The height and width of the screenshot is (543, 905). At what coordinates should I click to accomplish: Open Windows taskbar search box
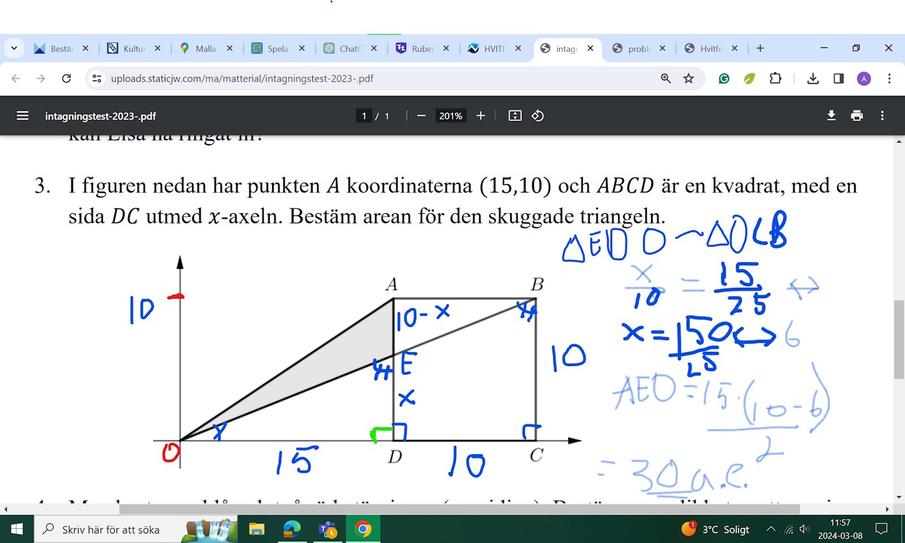click(110, 529)
